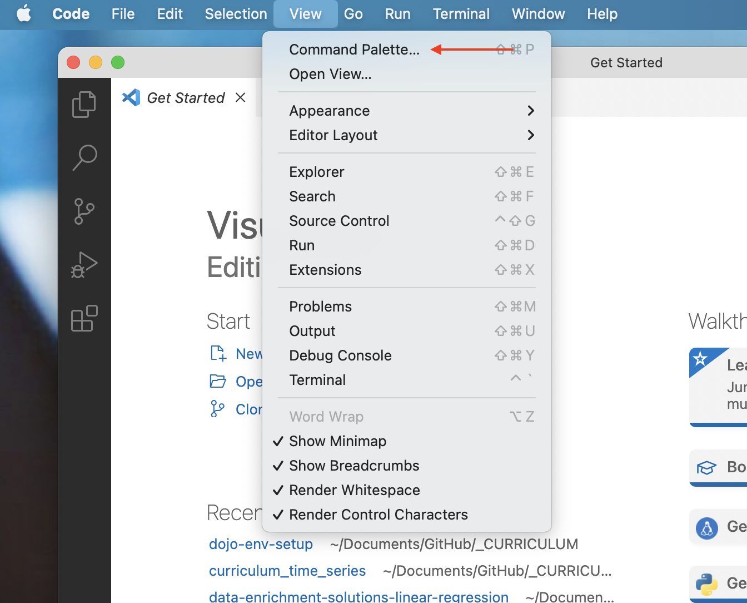747x603 pixels.
Task: Open the Help menu
Action: (602, 13)
